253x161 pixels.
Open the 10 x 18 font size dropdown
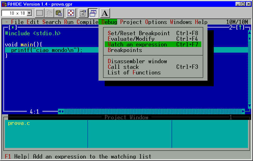[x=30, y=13]
